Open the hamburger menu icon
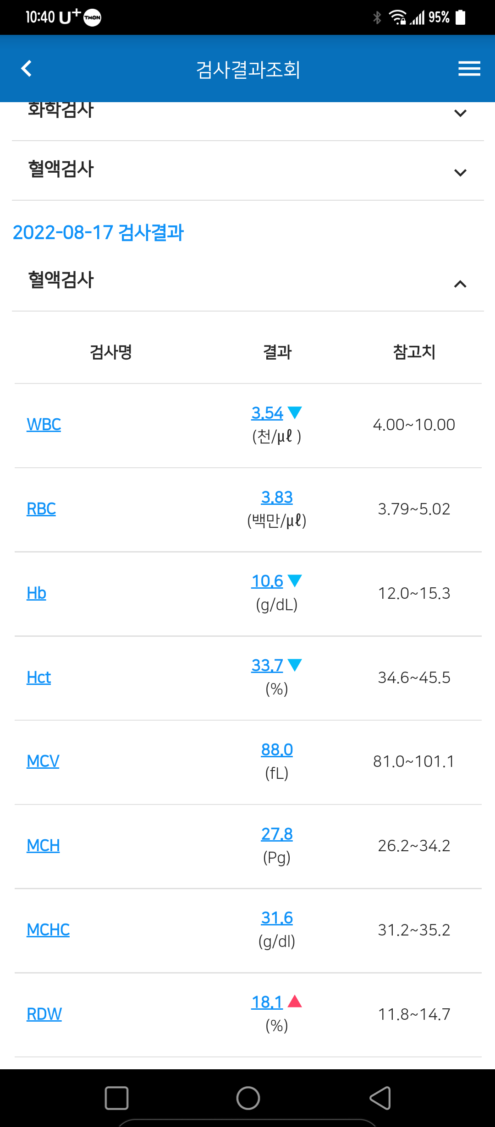The width and height of the screenshot is (495, 1127). click(x=469, y=69)
